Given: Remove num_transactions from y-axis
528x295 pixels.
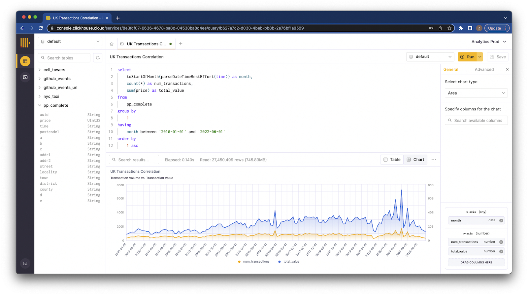Looking at the screenshot, I should (x=501, y=242).
